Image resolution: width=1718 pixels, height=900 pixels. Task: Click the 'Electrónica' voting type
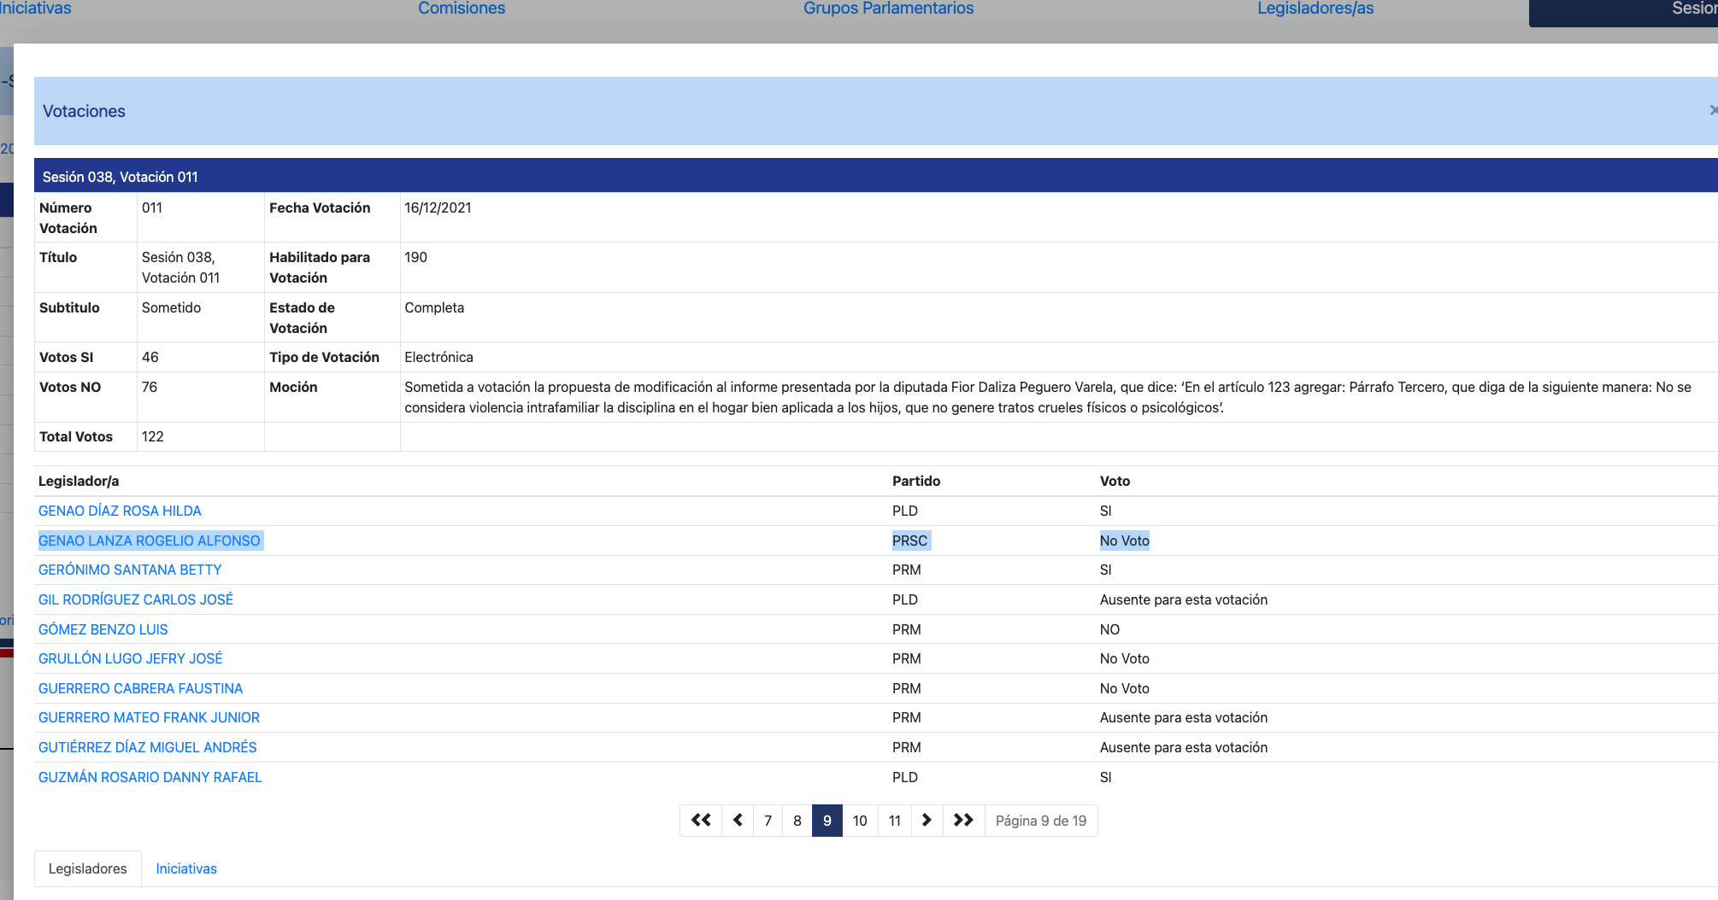pos(438,357)
